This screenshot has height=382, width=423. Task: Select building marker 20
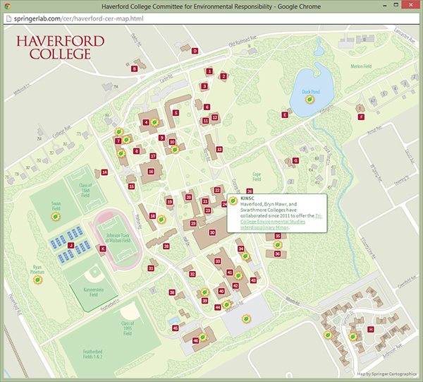pos(188,197)
